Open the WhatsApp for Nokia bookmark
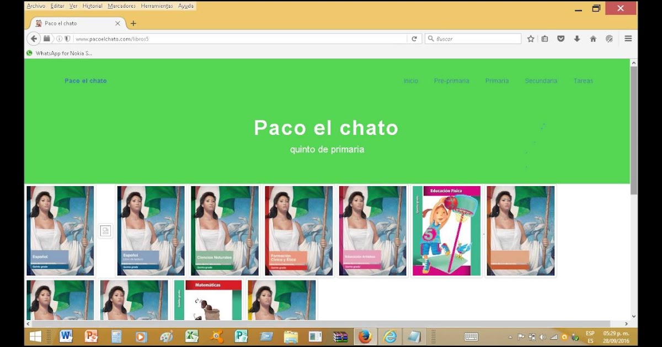The height and width of the screenshot is (347, 662). [60, 53]
